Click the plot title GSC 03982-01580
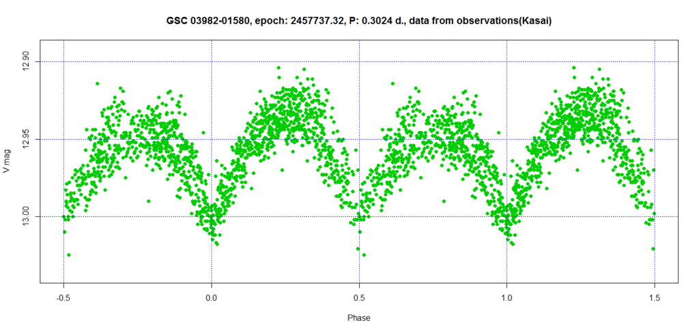699x333 pixels. tap(359, 21)
